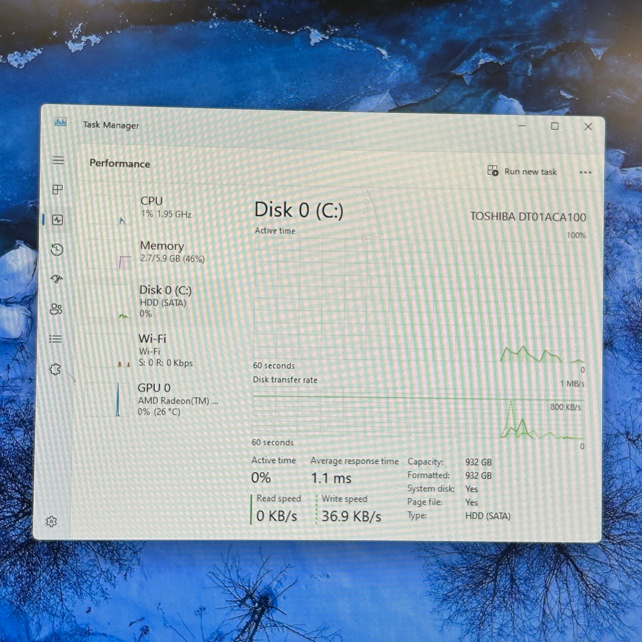This screenshot has width=642, height=642.
Task: Open Task Manager Settings gear
Action: click(52, 521)
